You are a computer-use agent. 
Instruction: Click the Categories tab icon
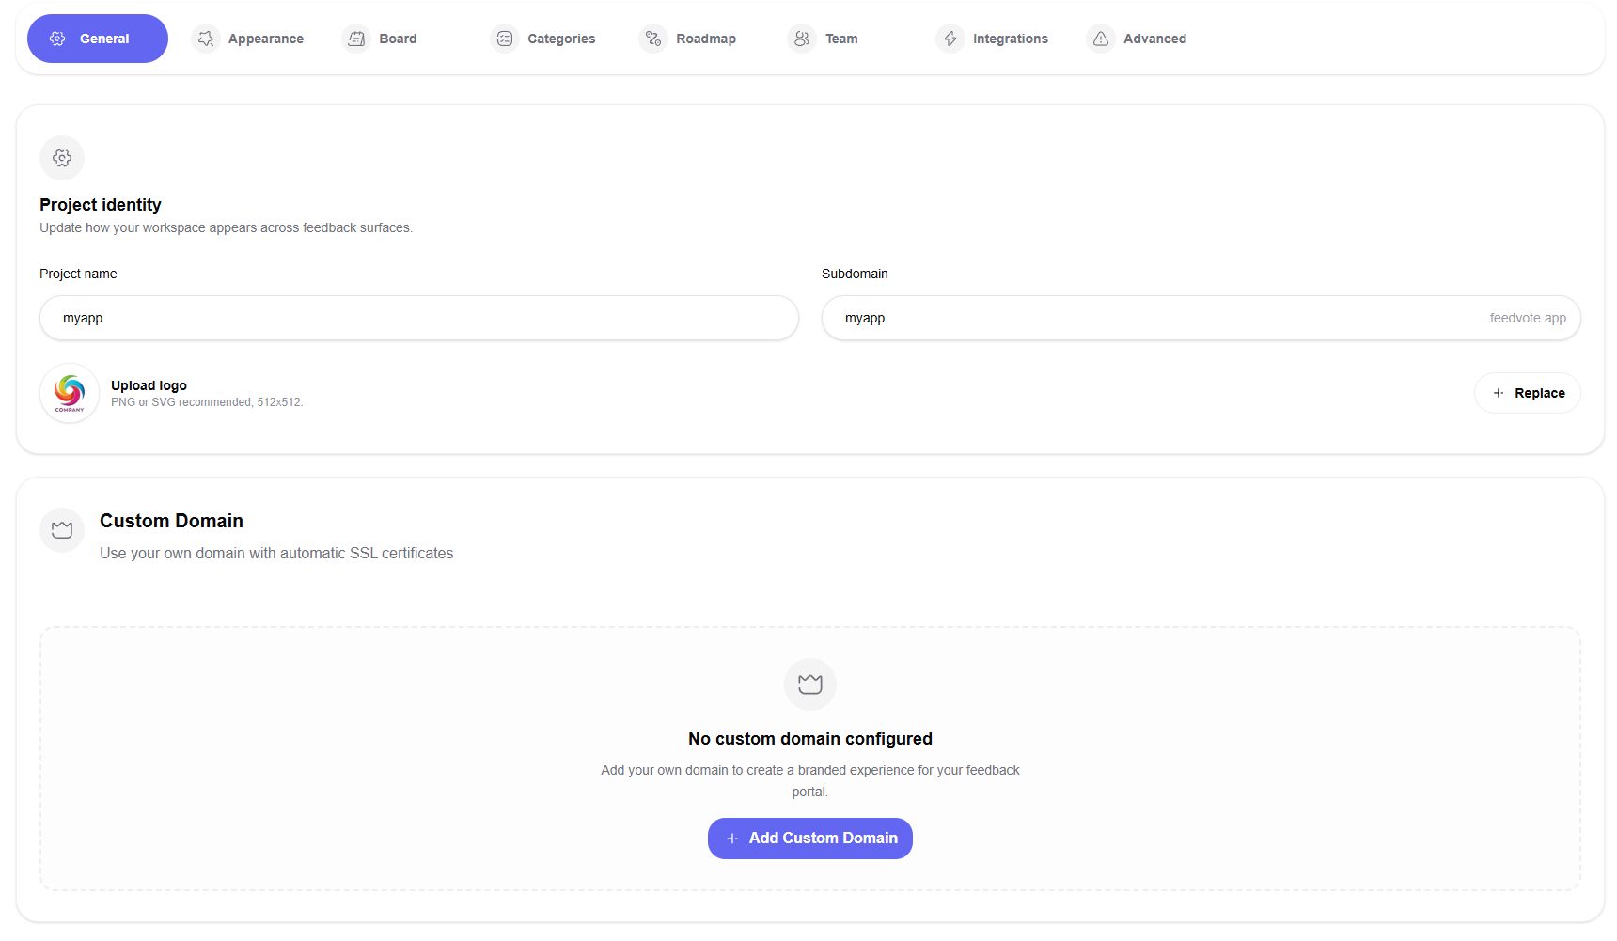point(505,39)
